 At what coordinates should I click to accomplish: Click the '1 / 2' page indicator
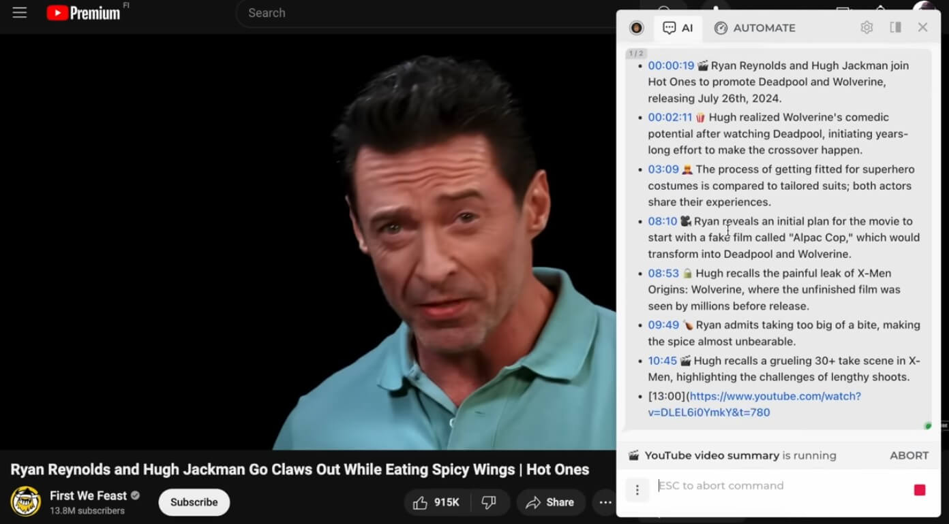(636, 53)
